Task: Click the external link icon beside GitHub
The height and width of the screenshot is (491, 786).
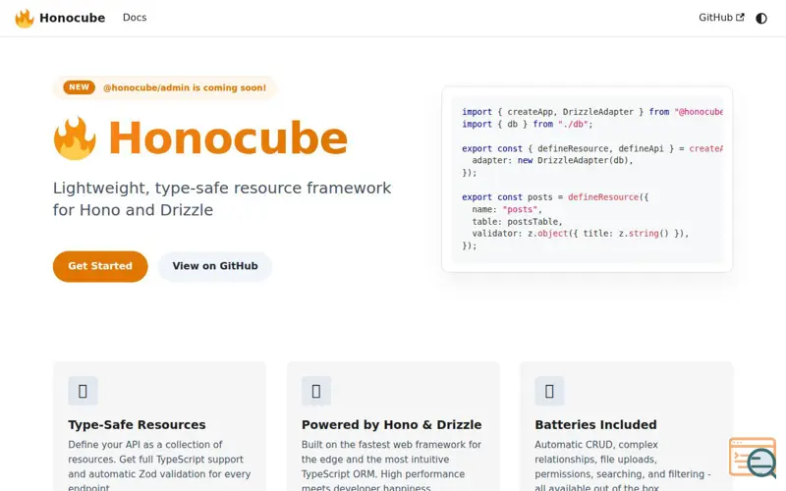Action: coord(740,18)
